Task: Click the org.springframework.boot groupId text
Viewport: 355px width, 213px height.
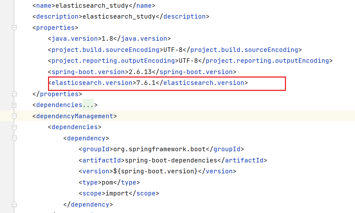Action: 159,149
